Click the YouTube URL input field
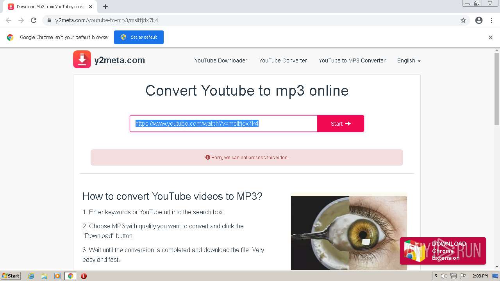Viewport: 500px width, 281px height. click(223, 123)
